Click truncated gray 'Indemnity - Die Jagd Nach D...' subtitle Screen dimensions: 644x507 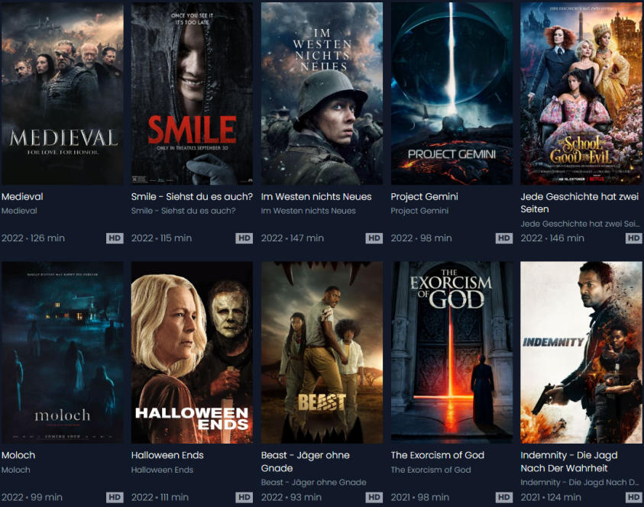[580, 483]
